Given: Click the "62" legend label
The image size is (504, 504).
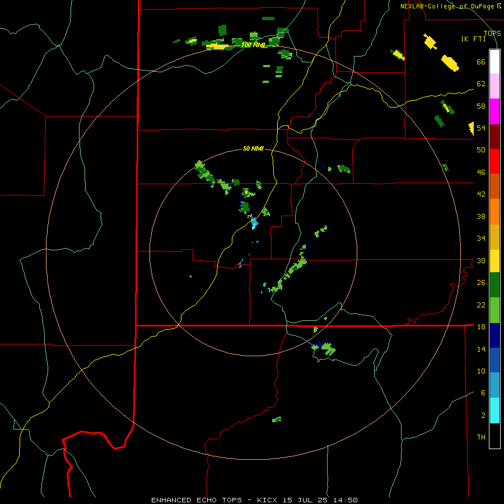Looking at the screenshot, I should coord(481,84).
